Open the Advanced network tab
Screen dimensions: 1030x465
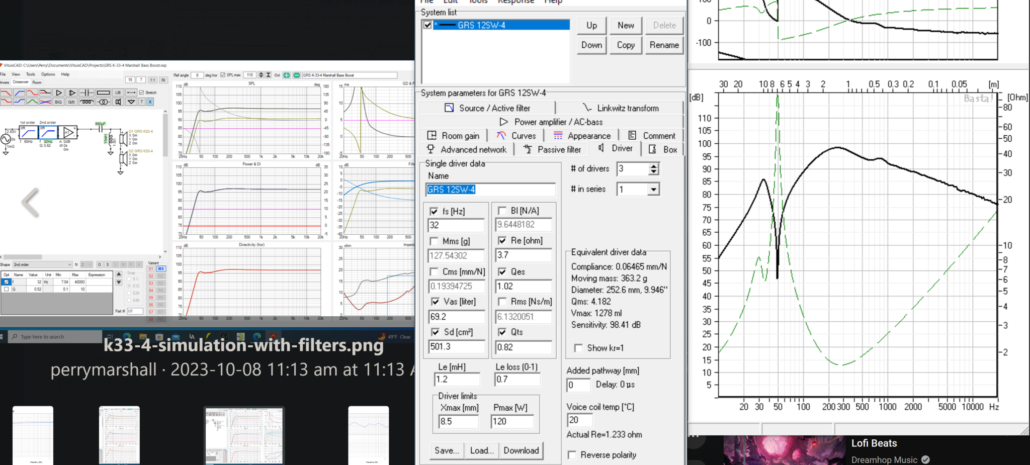(467, 149)
